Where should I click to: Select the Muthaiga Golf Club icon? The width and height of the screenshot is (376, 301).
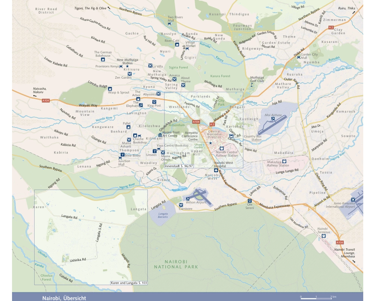pyautogui.click(x=252, y=85)
